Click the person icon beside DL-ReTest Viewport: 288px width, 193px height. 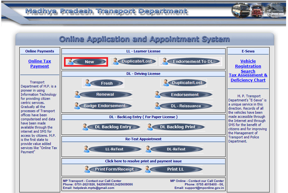148,149
